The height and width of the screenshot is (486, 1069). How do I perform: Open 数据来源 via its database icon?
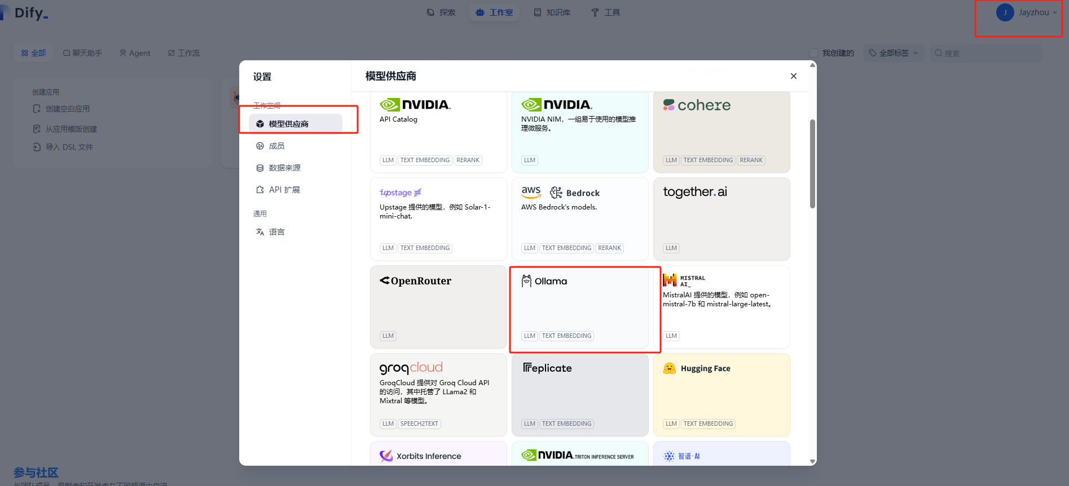(260, 168)
